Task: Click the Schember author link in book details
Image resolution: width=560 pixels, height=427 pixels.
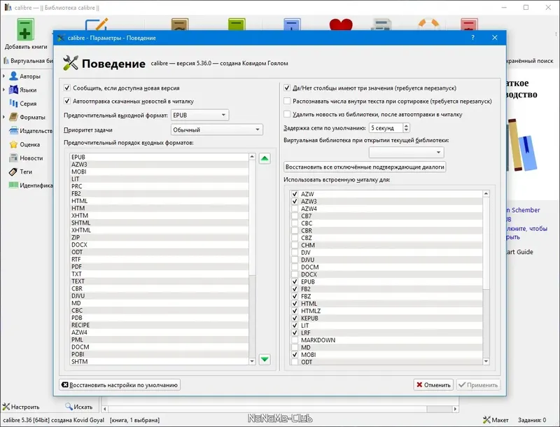Action: point(524,210)
